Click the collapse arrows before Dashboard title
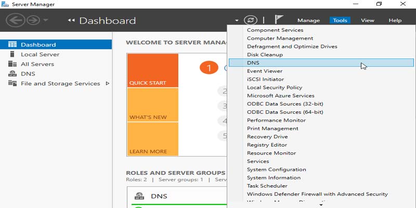 tap(71, 20)
